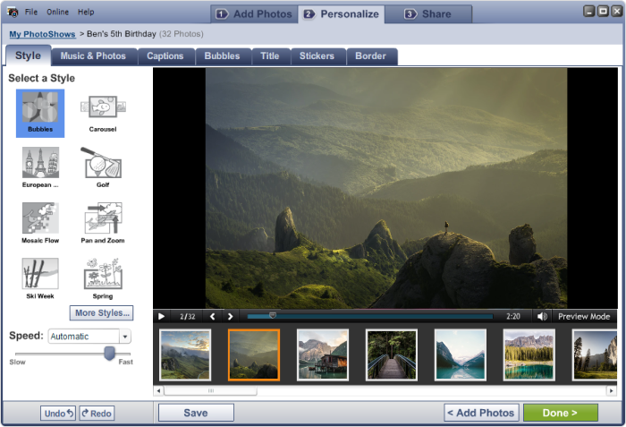Open the Border tab
The image size is (626, 427).
[371, 56]
